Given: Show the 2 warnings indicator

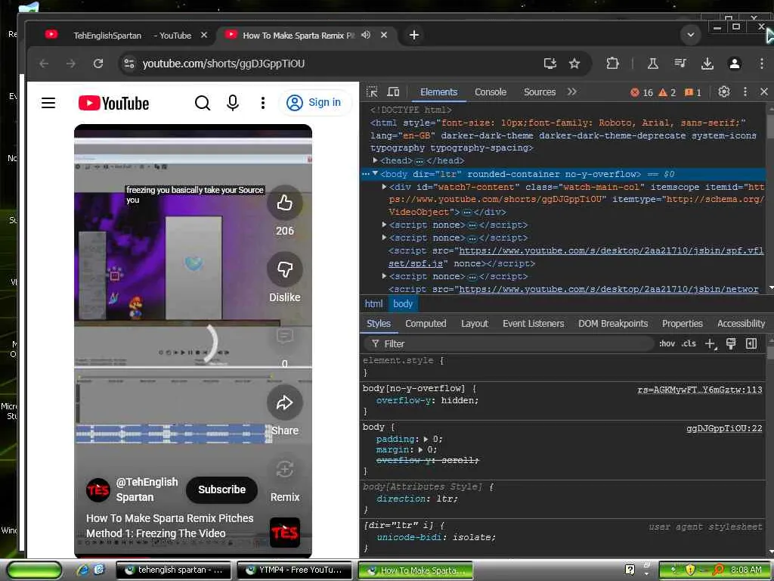Looking at the screenshot, I should pyautogui.click(x=667, y=92).
